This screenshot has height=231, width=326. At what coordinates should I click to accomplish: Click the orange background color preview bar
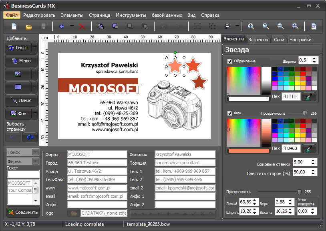(249, 151)
